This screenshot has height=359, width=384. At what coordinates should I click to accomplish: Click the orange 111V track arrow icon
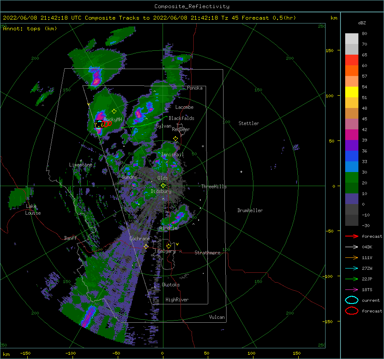click(x=352, y=257)
